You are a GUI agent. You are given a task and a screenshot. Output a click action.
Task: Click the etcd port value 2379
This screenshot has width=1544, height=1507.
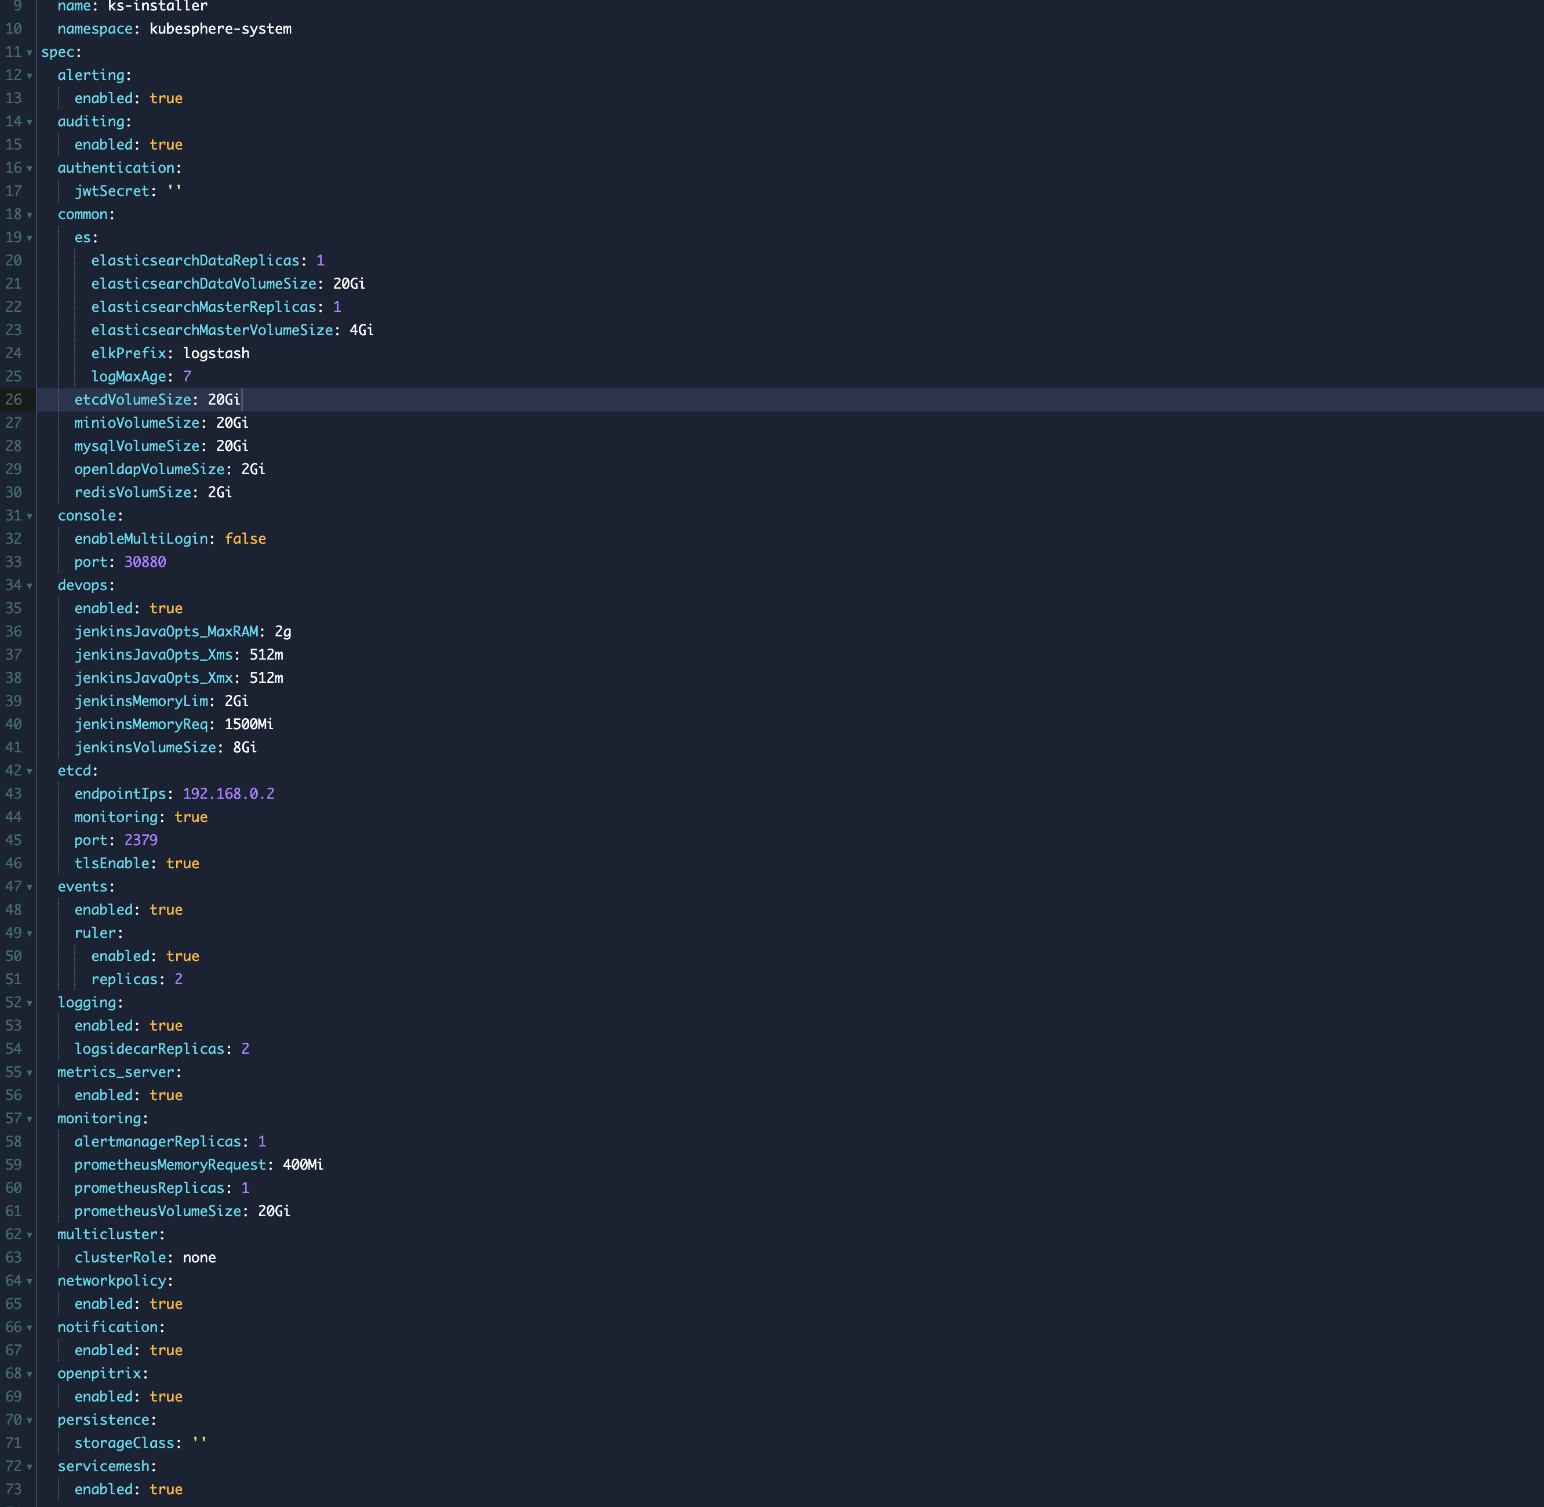(141, 840)
